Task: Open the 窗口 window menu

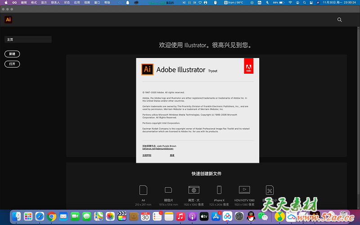Action: click(97, 3)
